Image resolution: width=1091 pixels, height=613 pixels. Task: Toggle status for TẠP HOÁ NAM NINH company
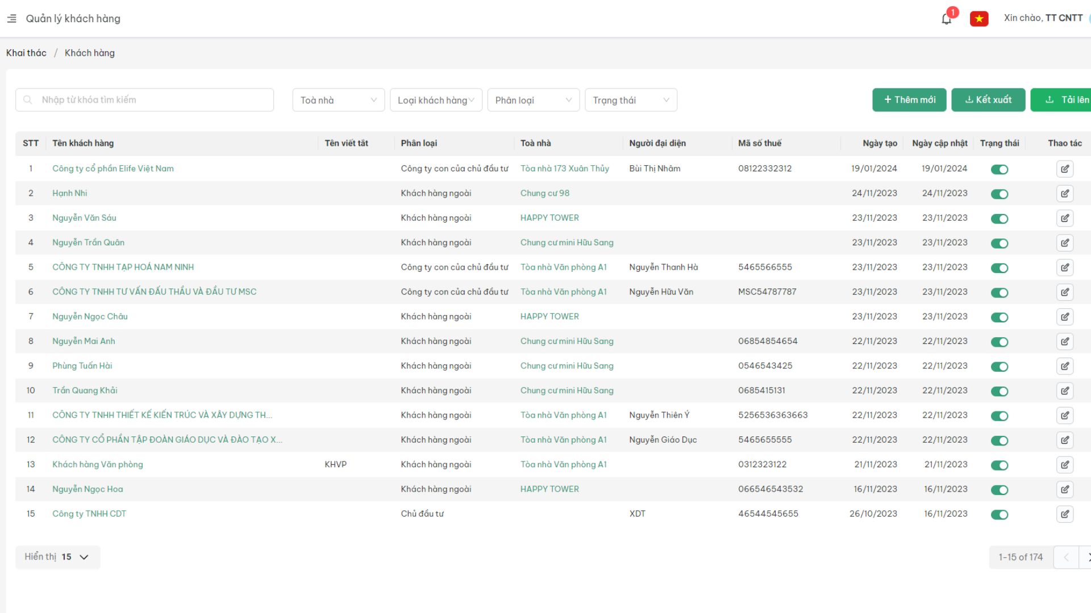click(x=1000, y=268)
